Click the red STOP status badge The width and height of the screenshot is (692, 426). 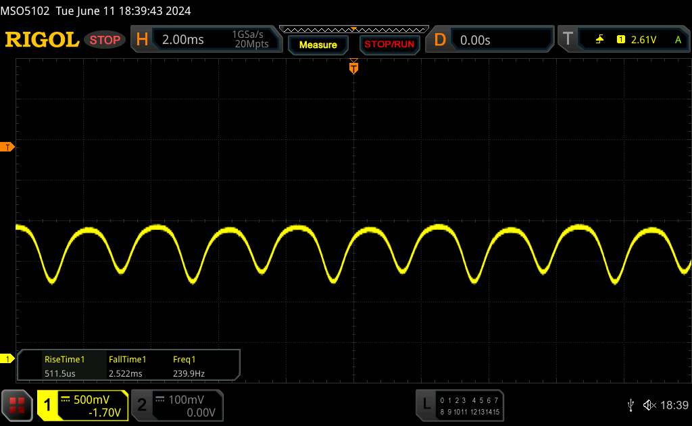(105, 40)
